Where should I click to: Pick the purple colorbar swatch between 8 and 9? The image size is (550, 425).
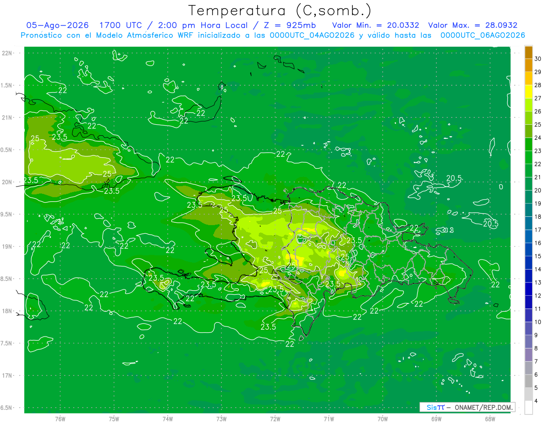click(x=528, y=342)
